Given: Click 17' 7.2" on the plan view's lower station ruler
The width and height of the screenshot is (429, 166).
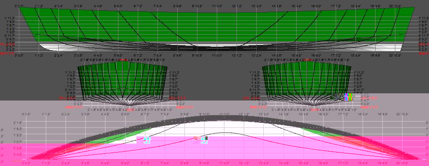Looking at the screenshot, I should tap(343, 163).
